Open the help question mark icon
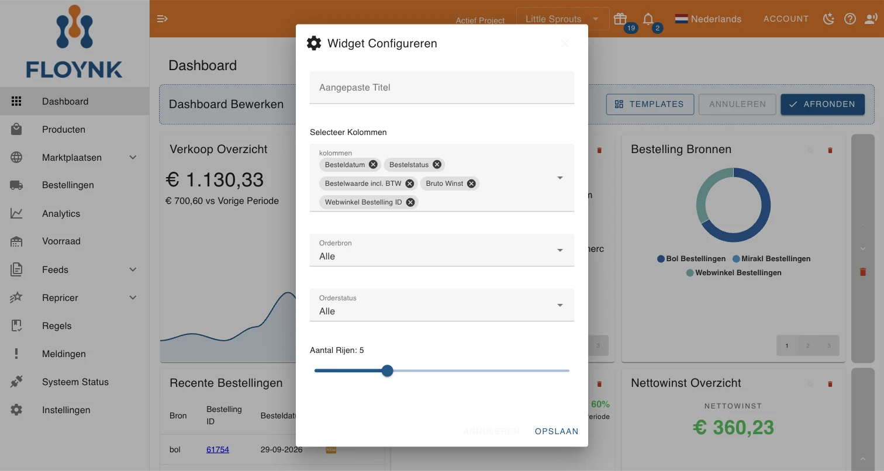884x471 pixels. click(x=850, y=19)
